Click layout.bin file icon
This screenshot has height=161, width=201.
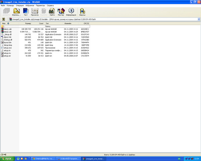point(2,42)
